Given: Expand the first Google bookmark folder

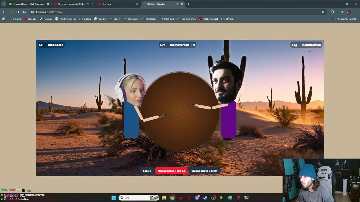Looking at the screenshot, I should pyautogui.click(x=85, y=19).
